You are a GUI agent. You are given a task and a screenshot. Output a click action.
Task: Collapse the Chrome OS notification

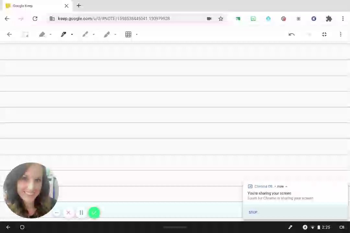(x=286, y=187)
